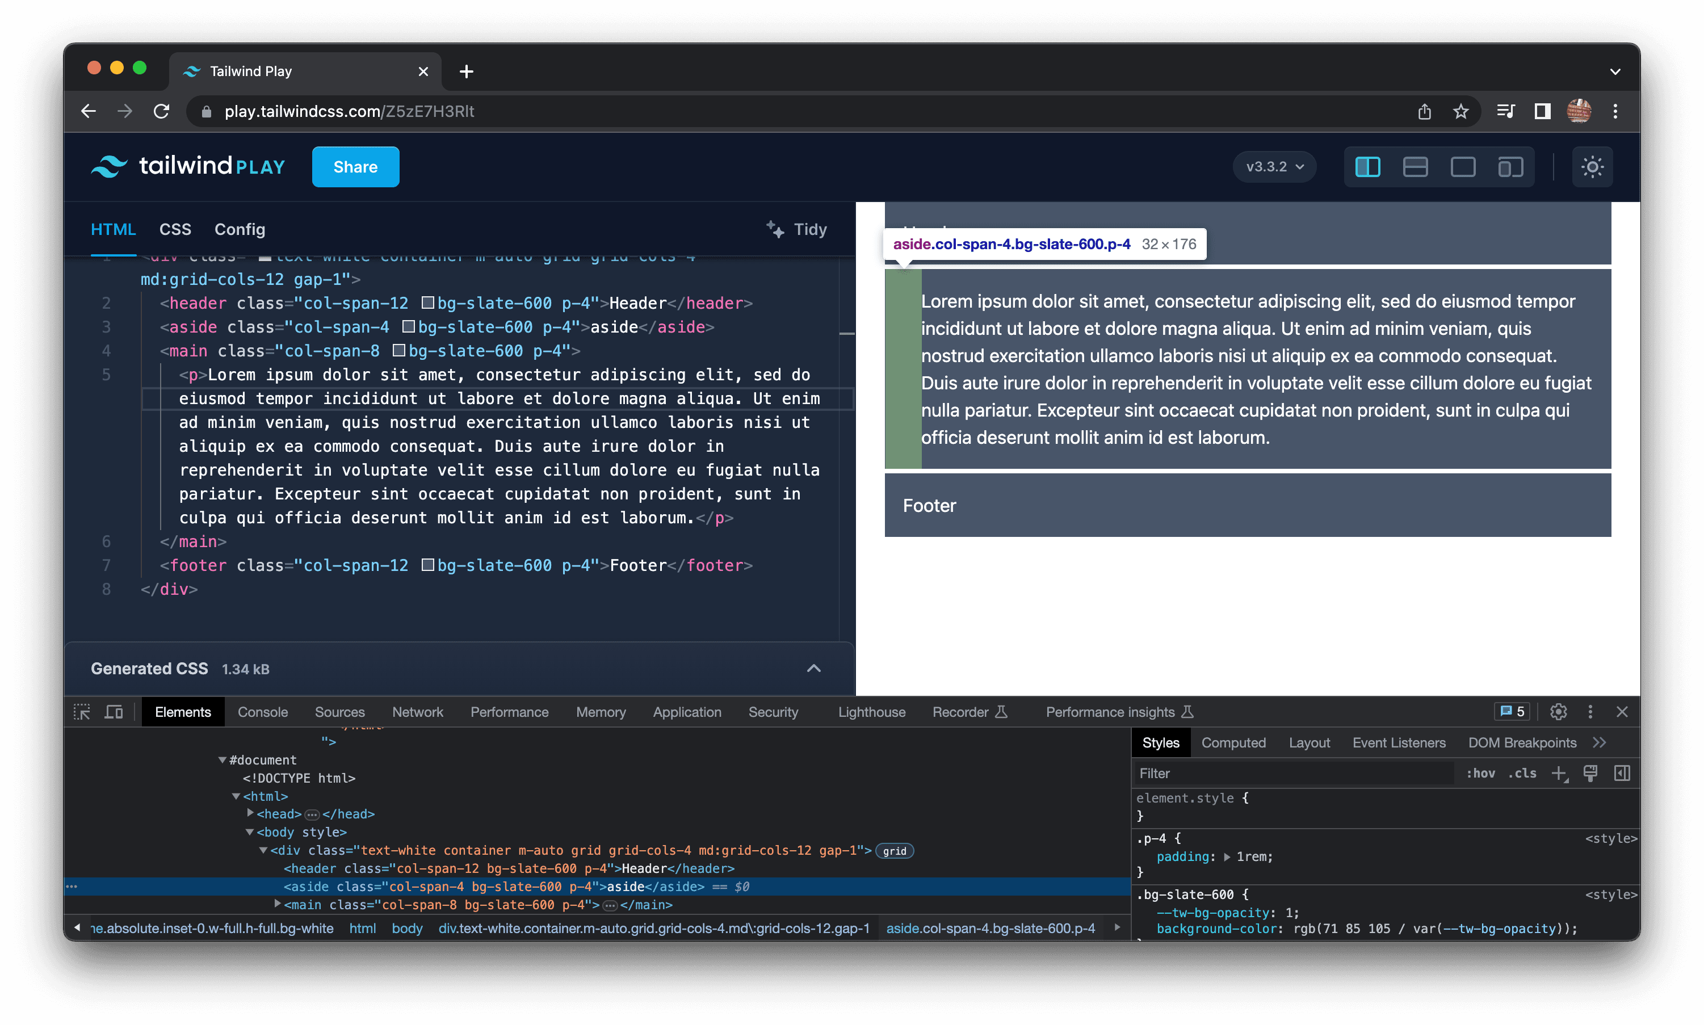Open the share page icon in address bar
This screenshot has height=1025, width=1704.
tap(1424, 111)
